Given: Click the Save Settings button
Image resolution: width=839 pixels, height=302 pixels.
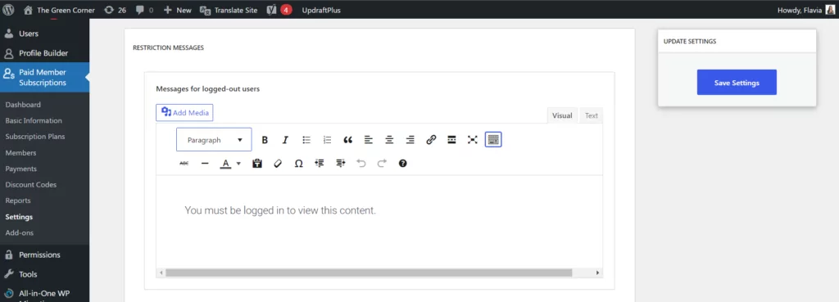Looking at the screenshot, I should pos(737,83).
